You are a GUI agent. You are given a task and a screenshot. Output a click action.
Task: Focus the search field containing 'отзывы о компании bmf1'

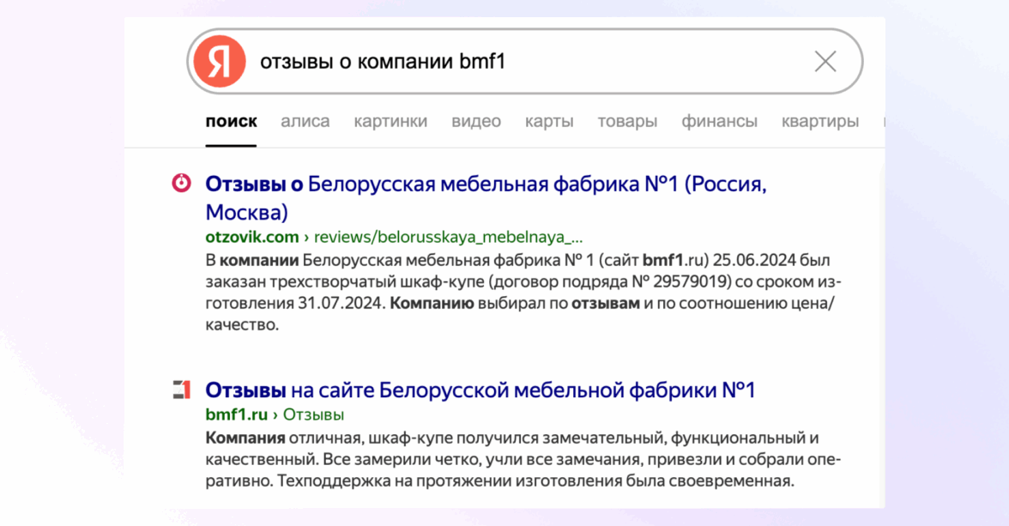point(515,62)
